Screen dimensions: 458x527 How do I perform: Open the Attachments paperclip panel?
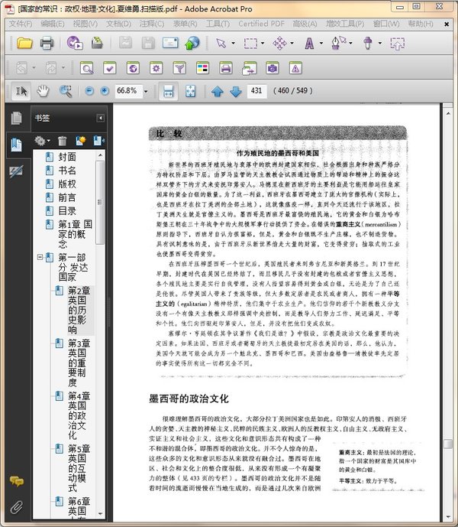(17, 507)
